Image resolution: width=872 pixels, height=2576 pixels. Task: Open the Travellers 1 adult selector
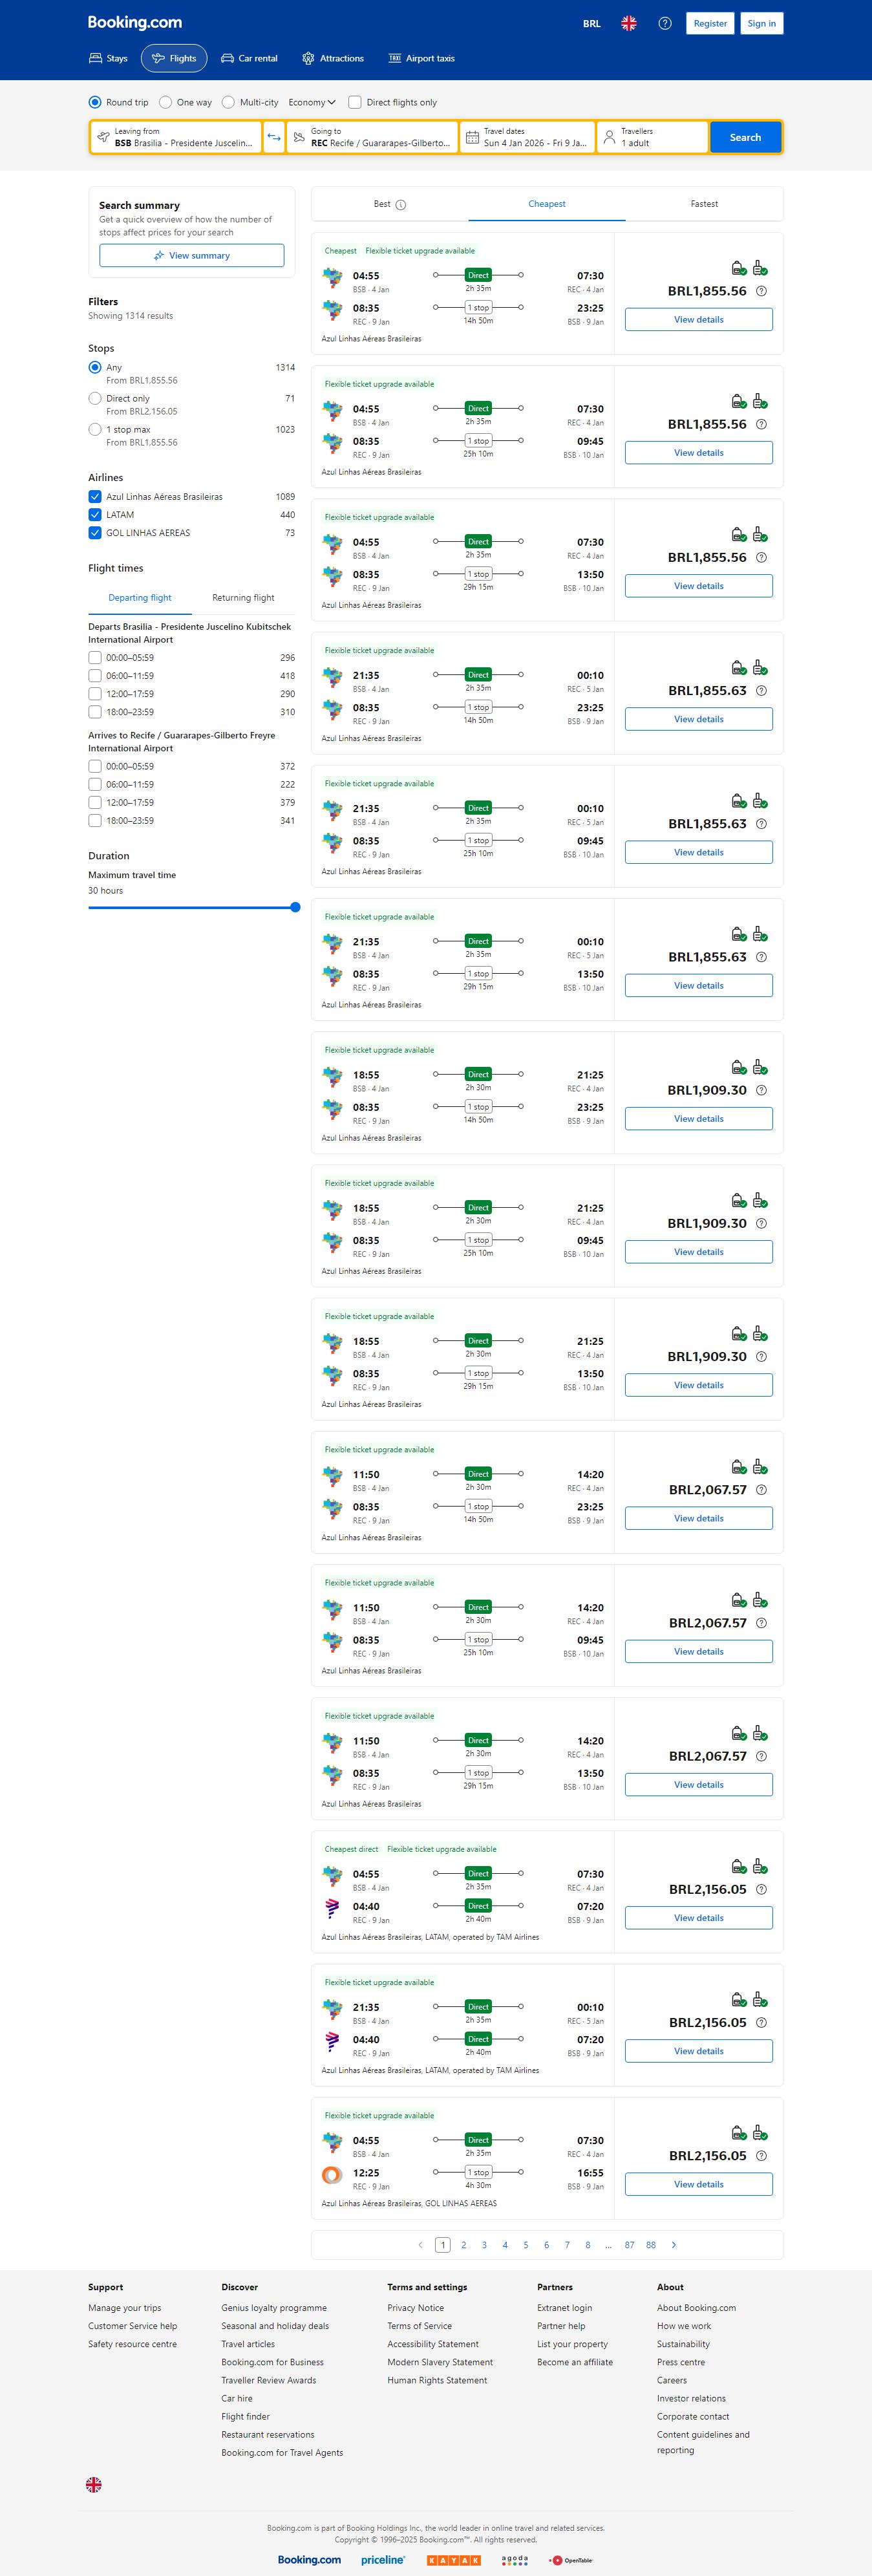[x=652, y=137]
